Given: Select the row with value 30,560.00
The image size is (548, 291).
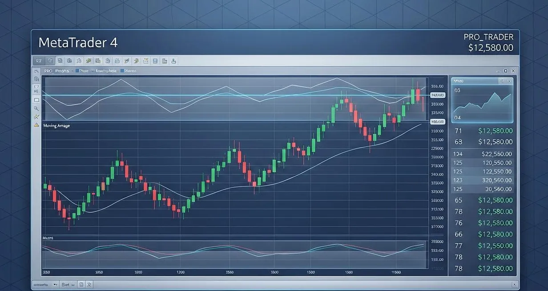Looking at the screenshot, I should (483, 189).
